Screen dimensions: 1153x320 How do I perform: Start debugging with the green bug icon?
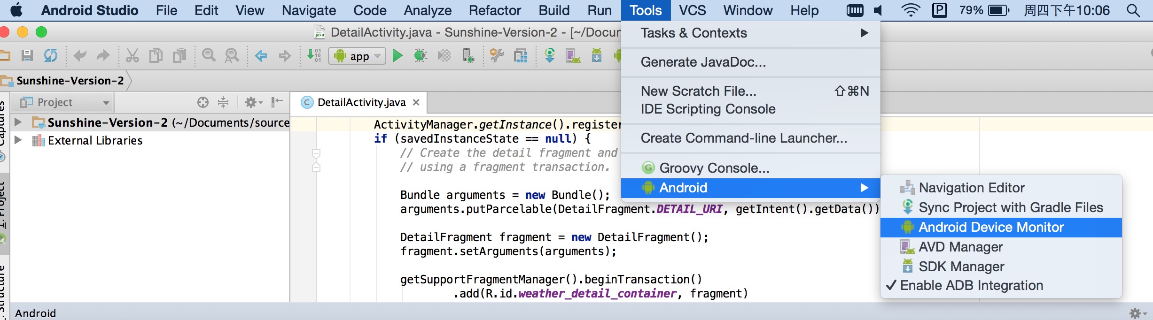421,56
